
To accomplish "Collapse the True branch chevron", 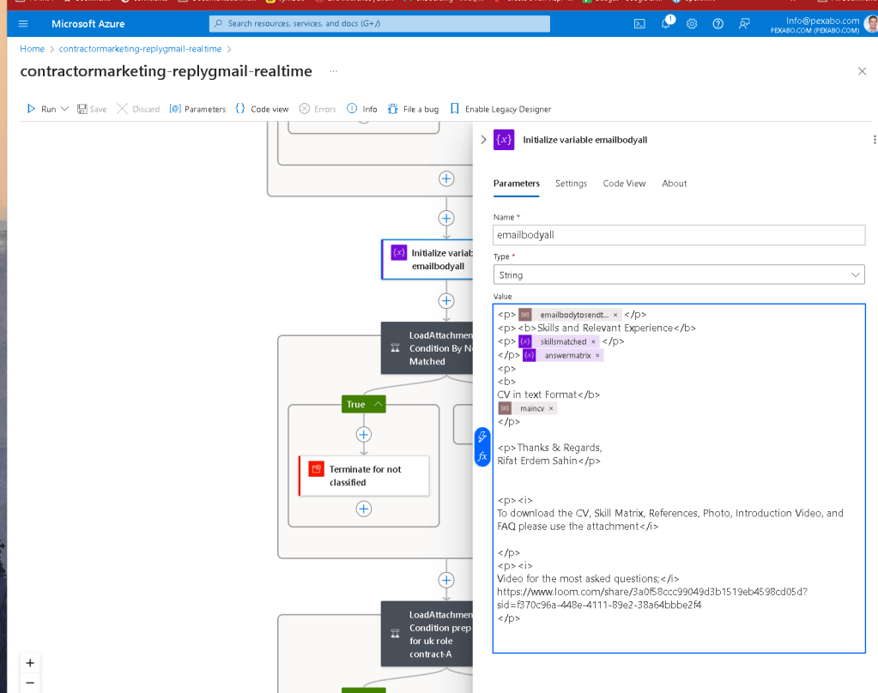I will 378,404.
